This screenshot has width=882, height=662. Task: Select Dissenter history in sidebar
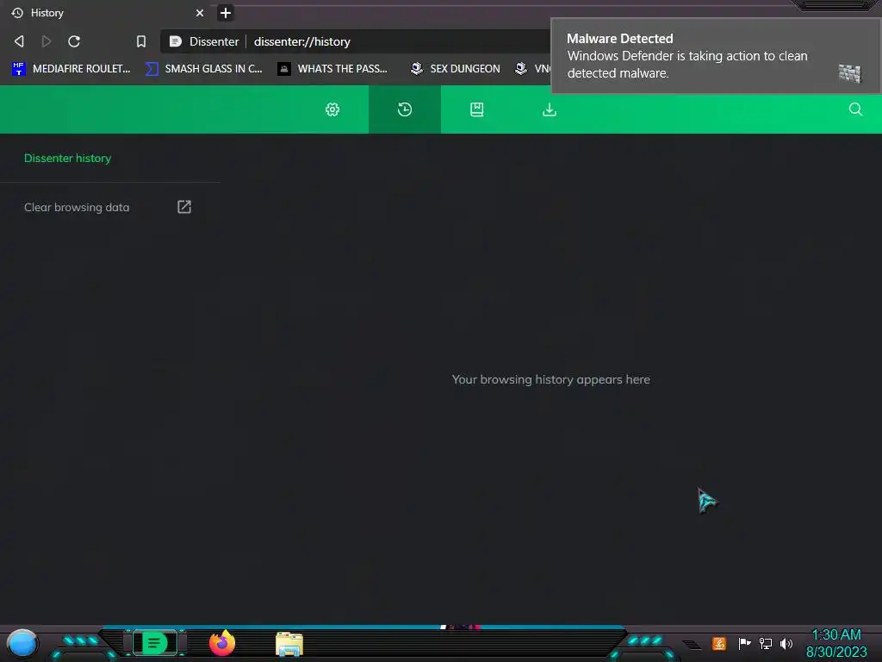coord(67,159)
